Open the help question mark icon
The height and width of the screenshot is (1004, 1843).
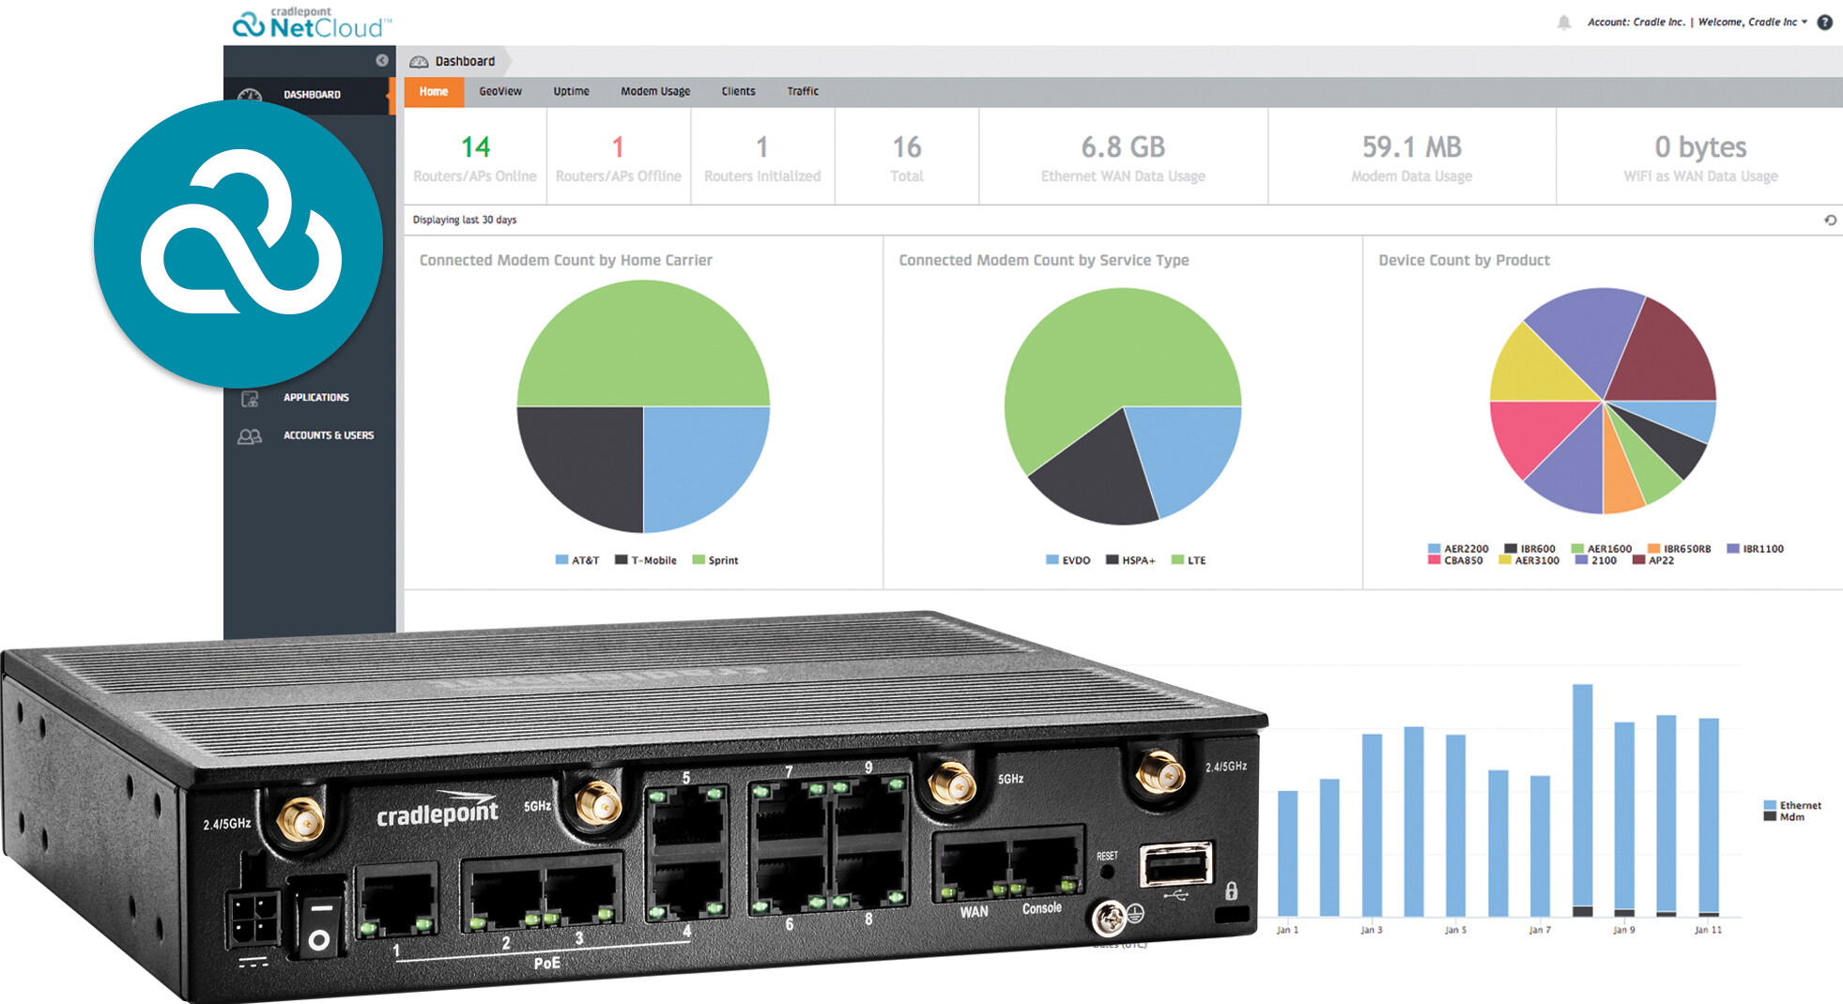[1824, 22]
